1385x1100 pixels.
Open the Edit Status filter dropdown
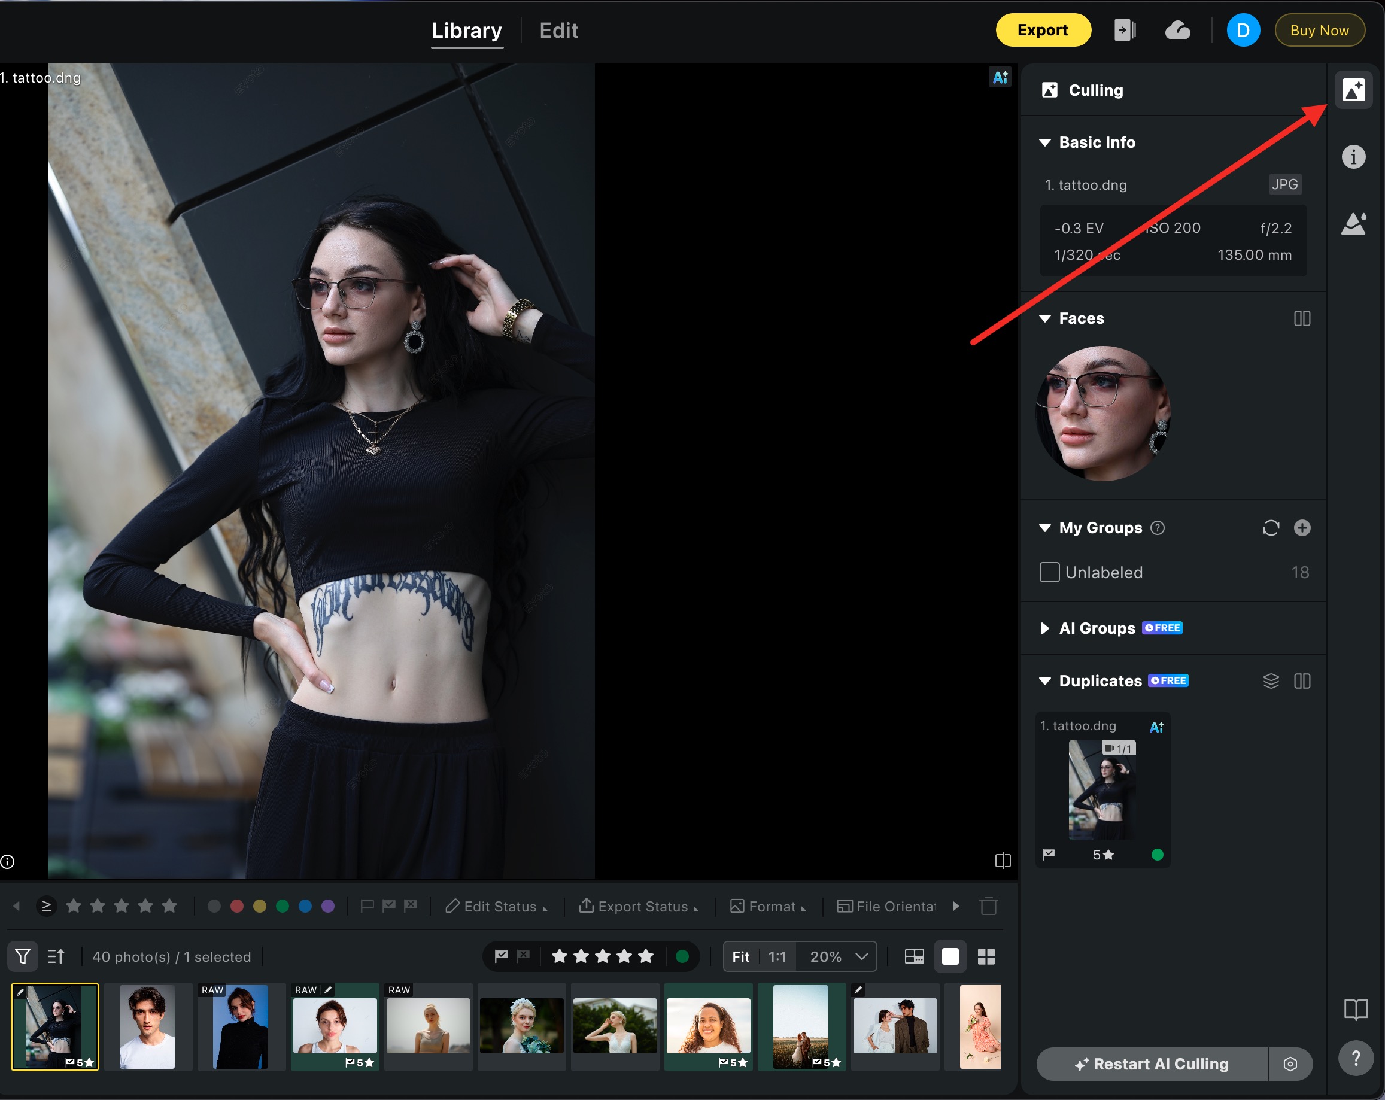497,906
